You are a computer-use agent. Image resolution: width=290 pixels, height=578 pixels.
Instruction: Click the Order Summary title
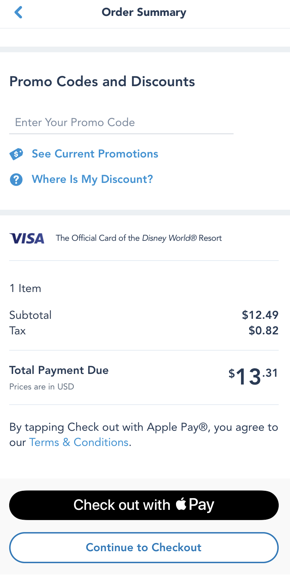(144, 12)
